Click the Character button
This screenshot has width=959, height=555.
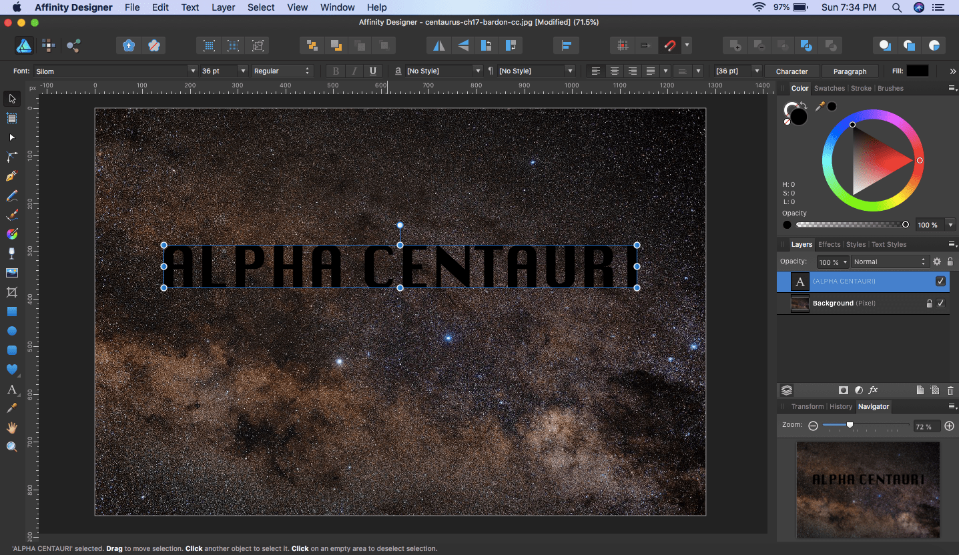pyautogui.click(x=791, y=71)
